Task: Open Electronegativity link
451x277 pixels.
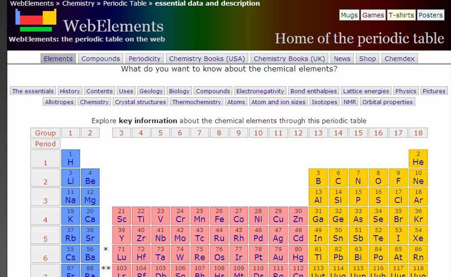Action: point(260,91)
